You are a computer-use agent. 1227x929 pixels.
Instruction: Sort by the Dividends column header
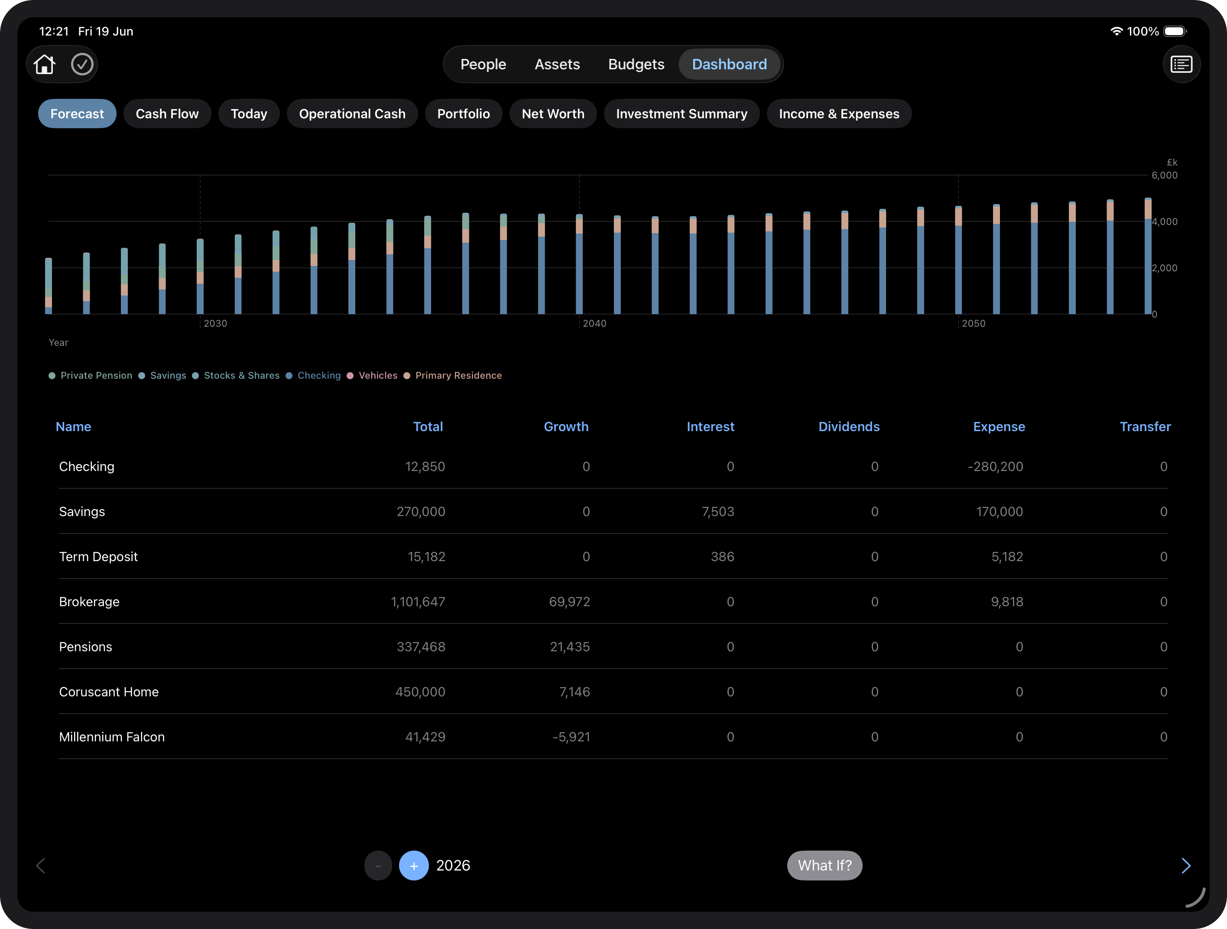849,426
